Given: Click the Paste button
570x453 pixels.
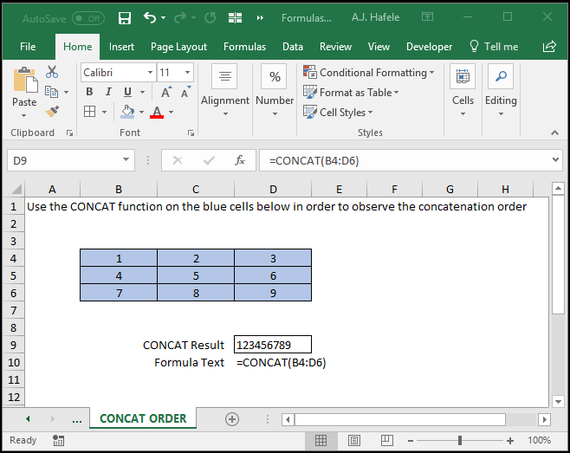Looking at the screenshot, I should pyautogui.click(x=24, y=92).
